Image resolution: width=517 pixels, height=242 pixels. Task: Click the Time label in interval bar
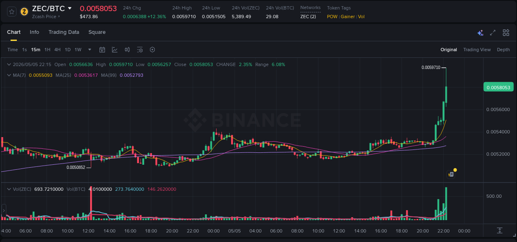pos(13,50)
